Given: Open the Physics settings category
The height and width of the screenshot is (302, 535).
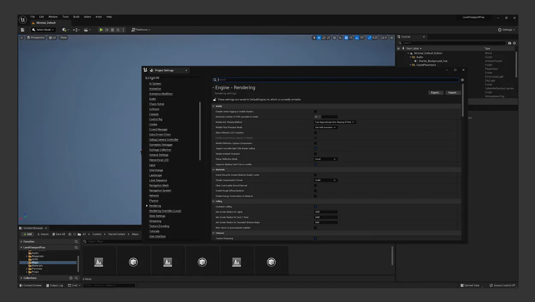Looking at the screenshot, I should pyautogui.click(x=154, y=201).
